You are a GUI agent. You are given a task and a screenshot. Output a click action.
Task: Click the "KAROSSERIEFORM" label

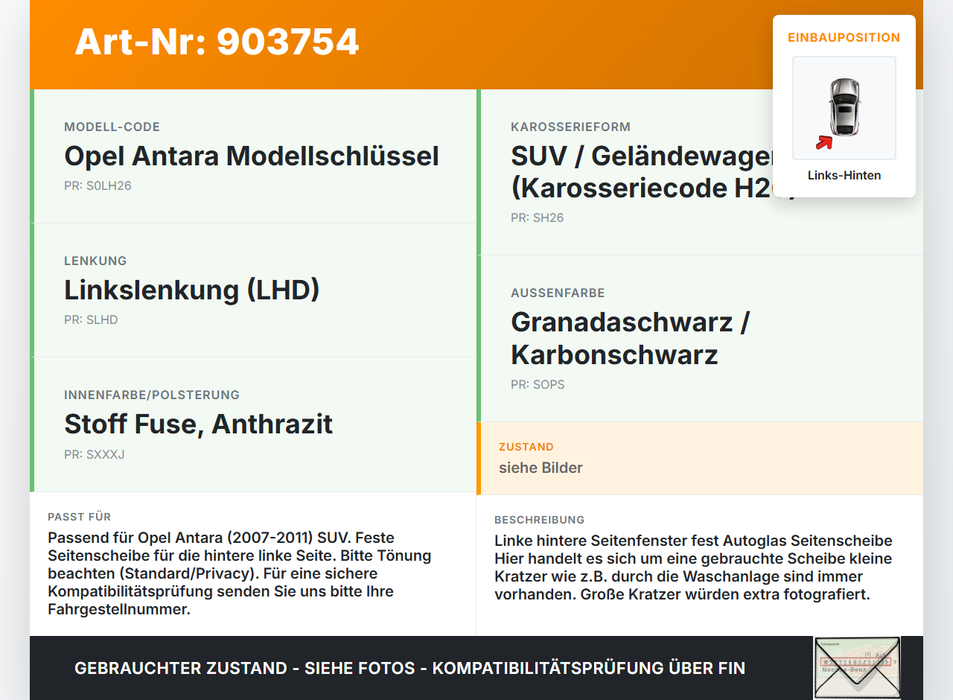[570, 127]
